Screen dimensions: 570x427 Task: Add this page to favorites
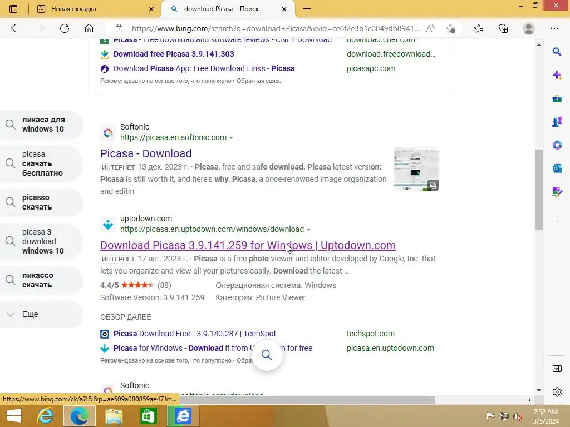pos(450,28)
